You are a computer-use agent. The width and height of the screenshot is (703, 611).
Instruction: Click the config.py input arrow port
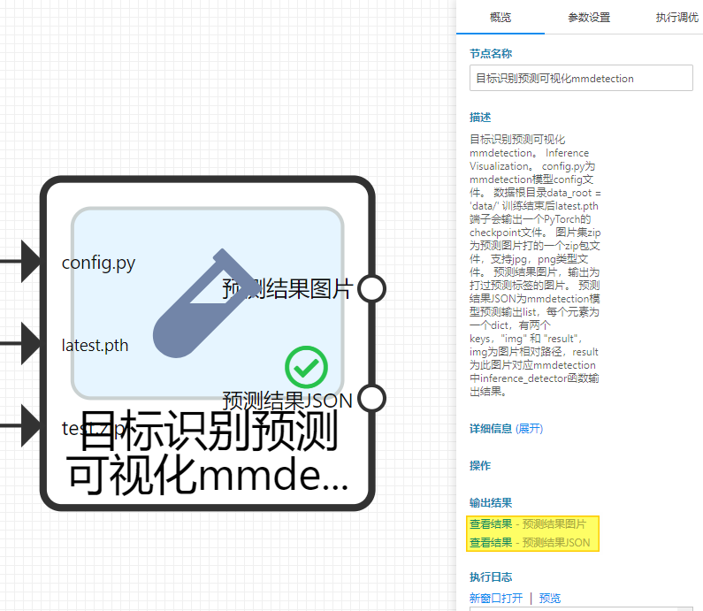(29, 262)
